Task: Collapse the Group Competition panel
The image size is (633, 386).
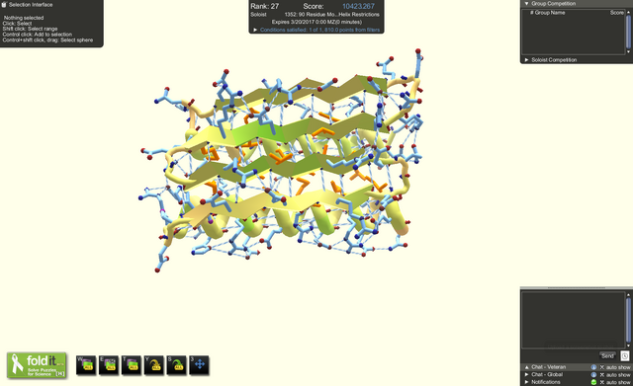Action: [x=526, y=3]
